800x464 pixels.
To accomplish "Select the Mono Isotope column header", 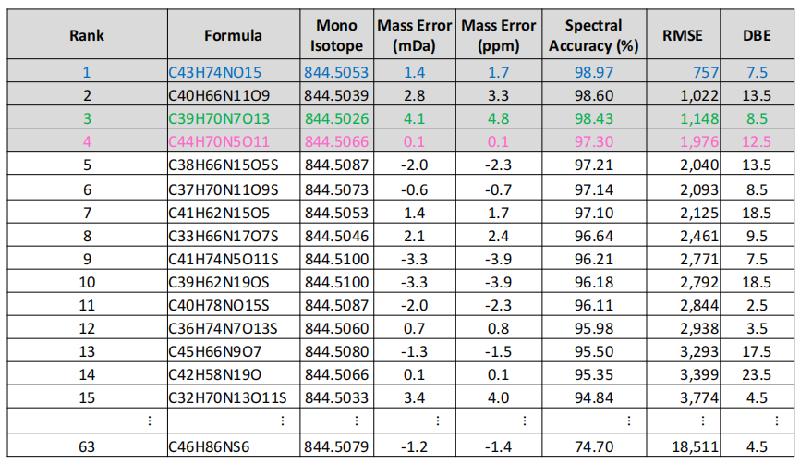I will click(336, 36).
